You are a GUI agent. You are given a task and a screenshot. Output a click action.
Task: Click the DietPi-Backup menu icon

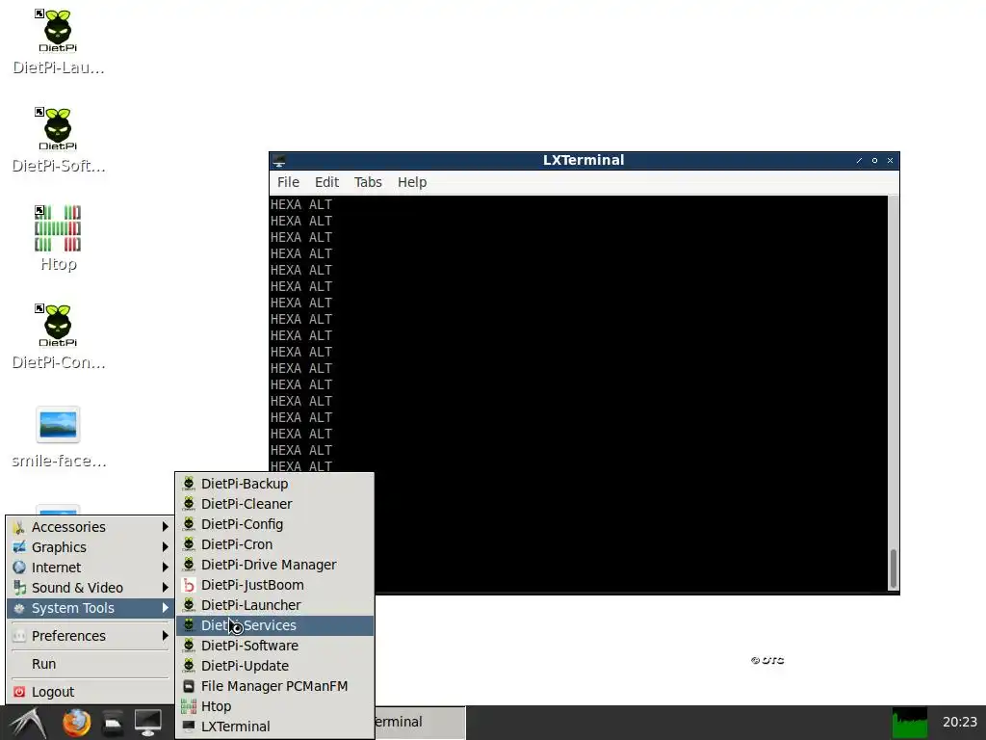(189, 484)
